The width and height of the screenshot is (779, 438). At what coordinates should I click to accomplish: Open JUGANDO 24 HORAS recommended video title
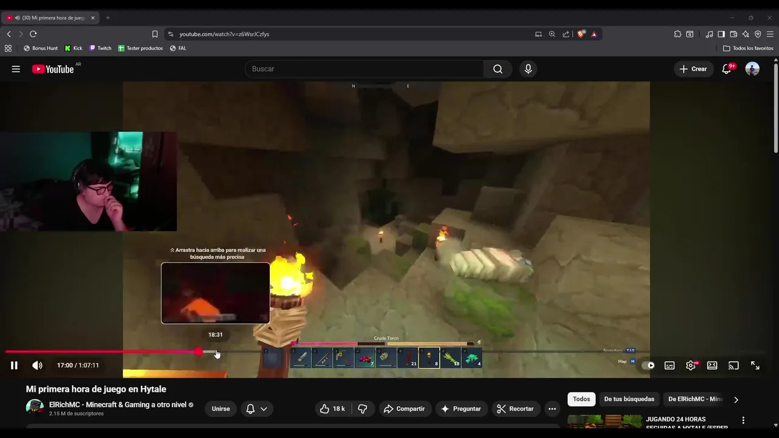click(686, 423)
